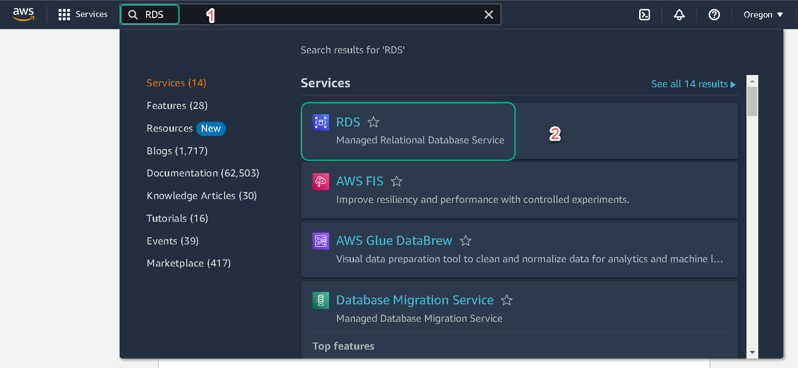Favorite AWS FIS with its star
The height and width of the screenshot is (368, 798).
[x=397, y=181]
